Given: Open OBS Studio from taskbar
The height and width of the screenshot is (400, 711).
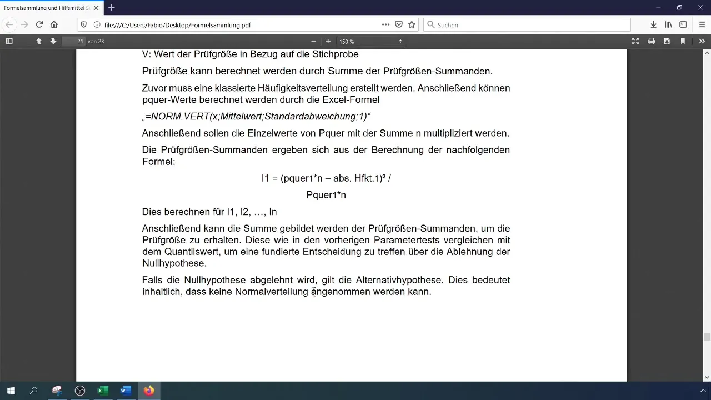Looking at the screenshot, I should click(x=80, y=391).
